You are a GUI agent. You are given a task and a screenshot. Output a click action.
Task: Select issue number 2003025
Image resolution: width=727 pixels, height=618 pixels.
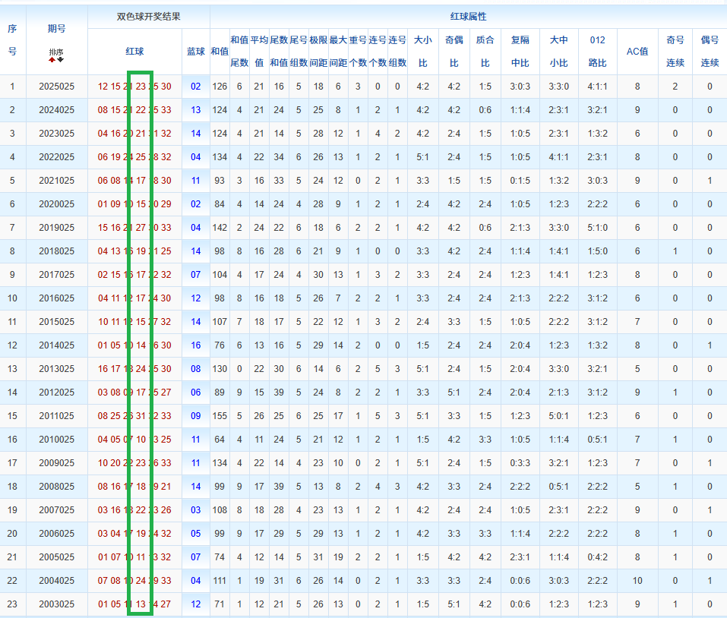tap(56, 604)
